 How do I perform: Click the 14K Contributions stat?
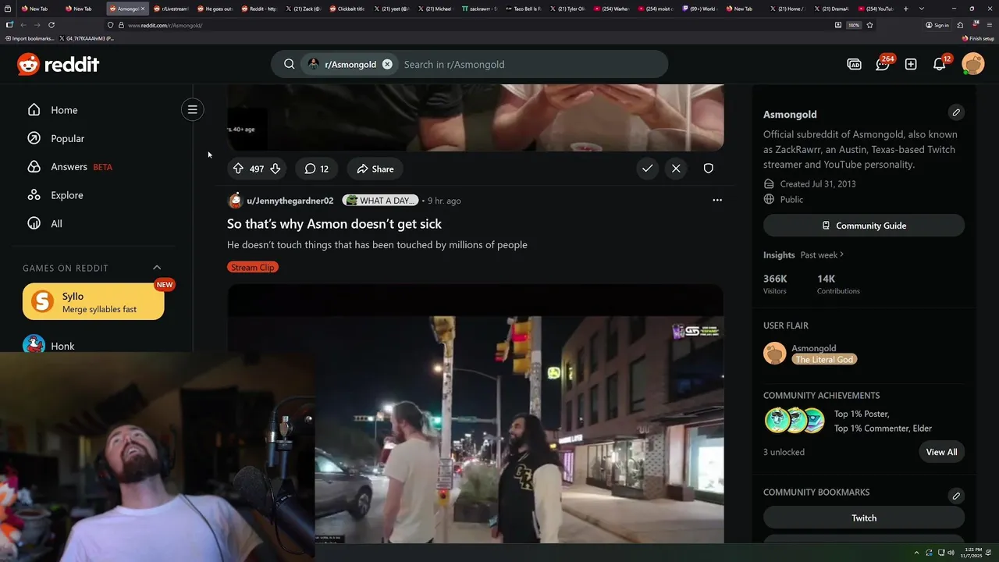[838, 284]
